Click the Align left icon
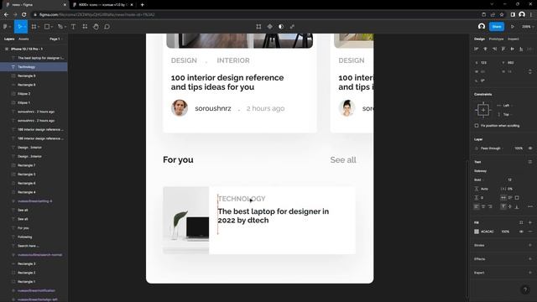537x302 pixels. coord(477,49)
